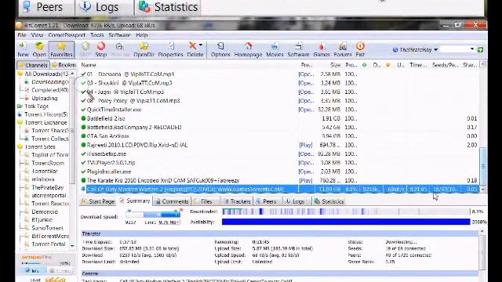
Task: Click the torrent search input field
Action: 455,49
